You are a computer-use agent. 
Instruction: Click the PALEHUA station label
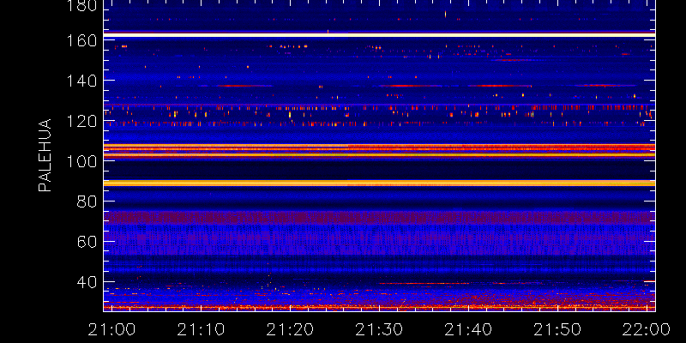[x=45, y=155]
